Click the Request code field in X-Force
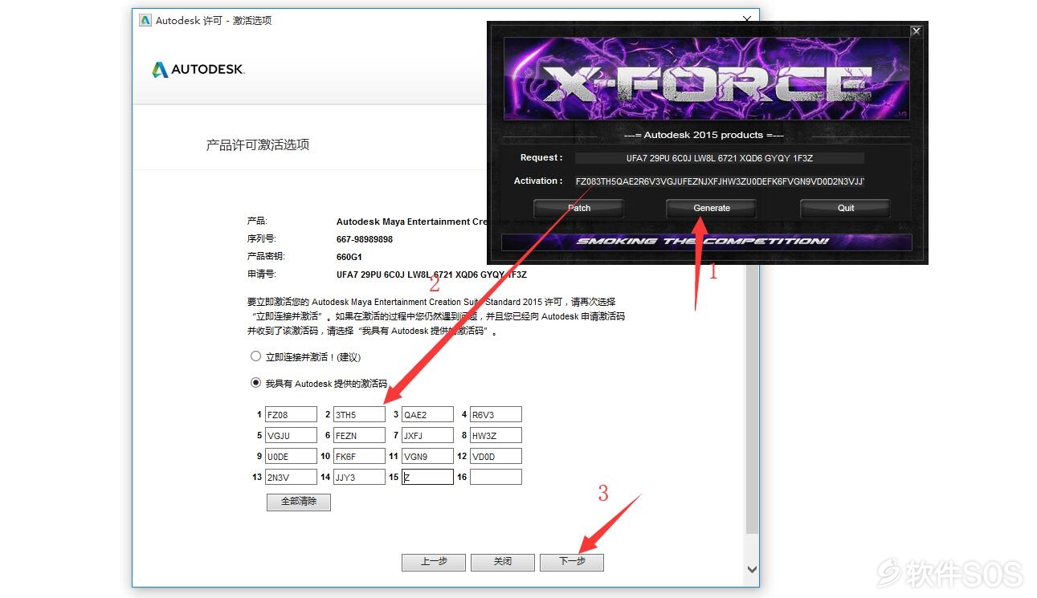The height and width of the screenshot is (598, 1037). coord(720,158)
